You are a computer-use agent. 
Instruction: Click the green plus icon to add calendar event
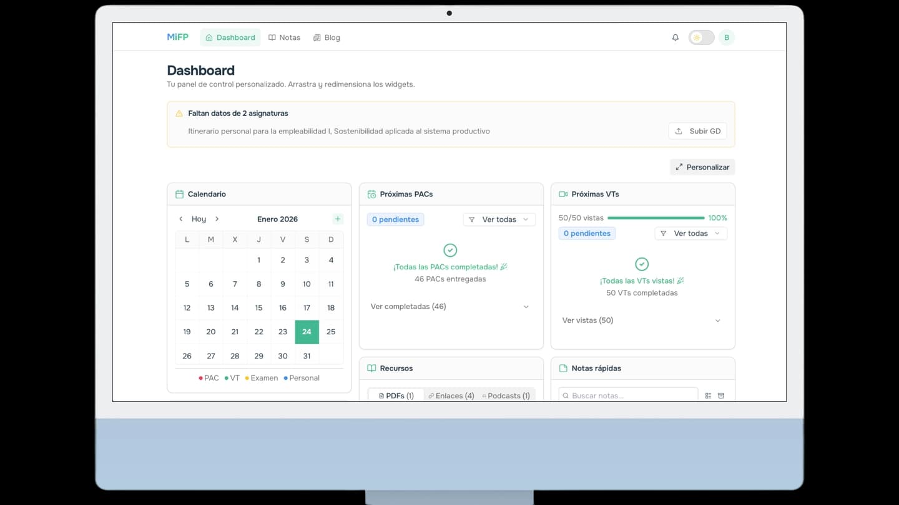click(x=338, y=219)
